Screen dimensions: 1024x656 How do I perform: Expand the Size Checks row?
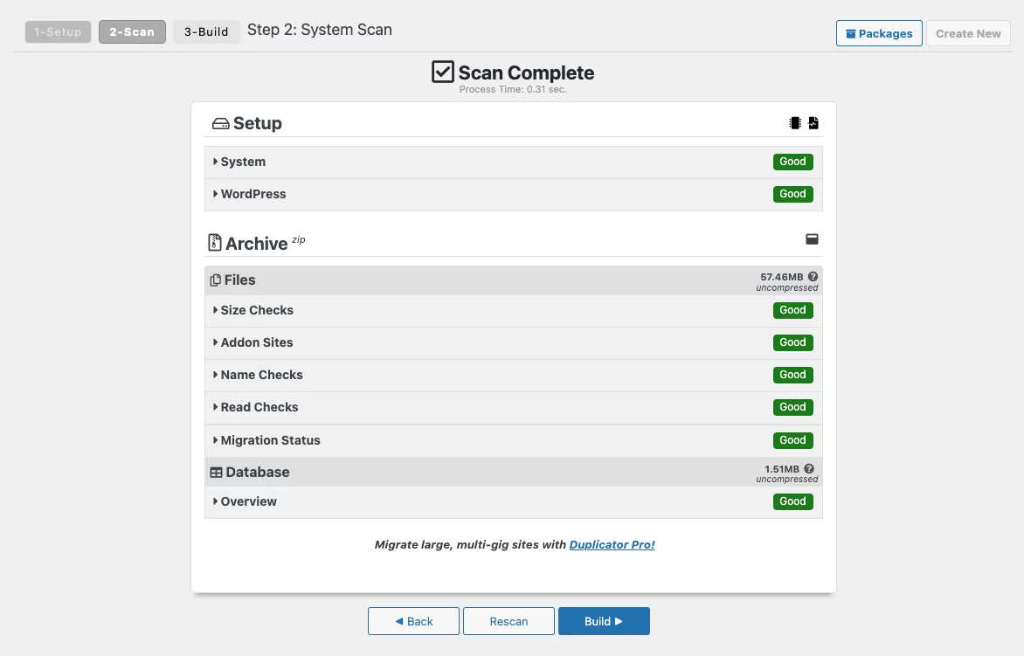pos(513,310)
